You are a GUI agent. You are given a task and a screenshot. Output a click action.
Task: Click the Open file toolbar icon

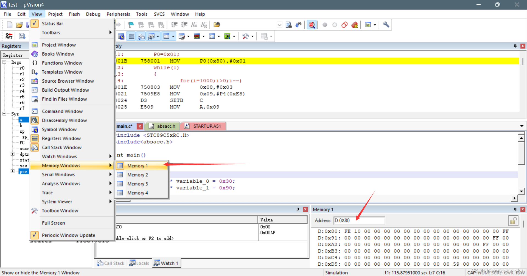click(x=19, y=25)
